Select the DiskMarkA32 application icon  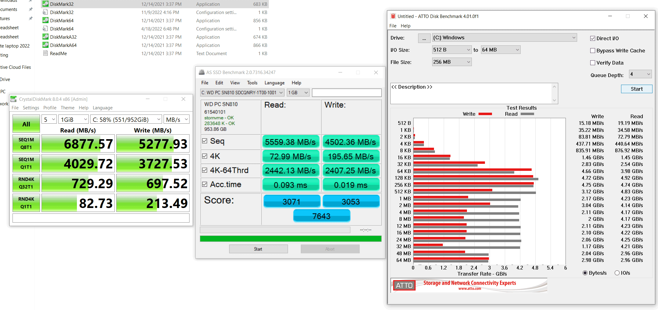click(x=45, y=37)
